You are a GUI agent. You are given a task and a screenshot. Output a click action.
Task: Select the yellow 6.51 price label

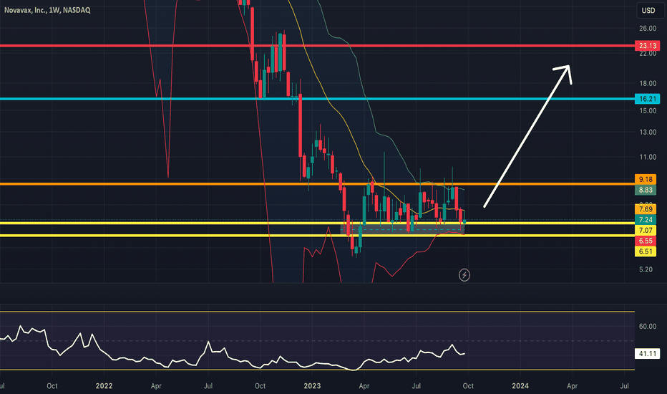[x=646, y=251]
